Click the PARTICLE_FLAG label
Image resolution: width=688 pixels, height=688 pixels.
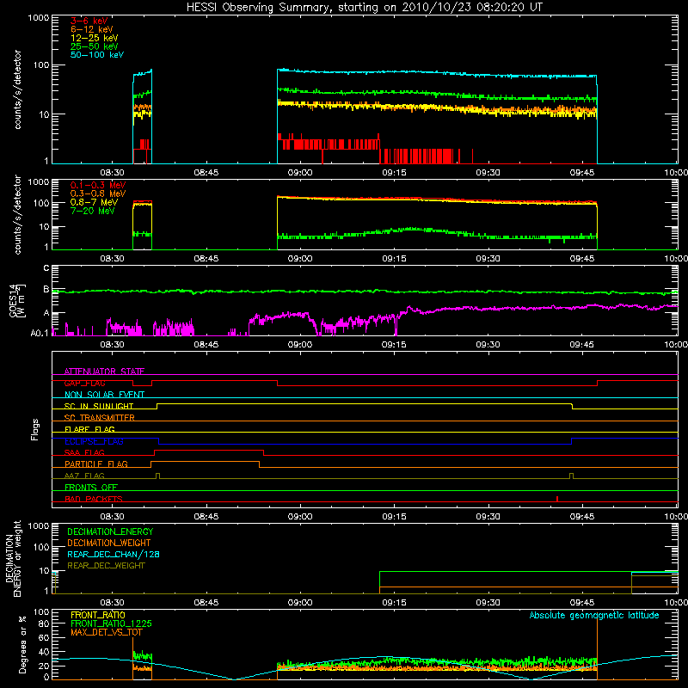pos(96,464)
